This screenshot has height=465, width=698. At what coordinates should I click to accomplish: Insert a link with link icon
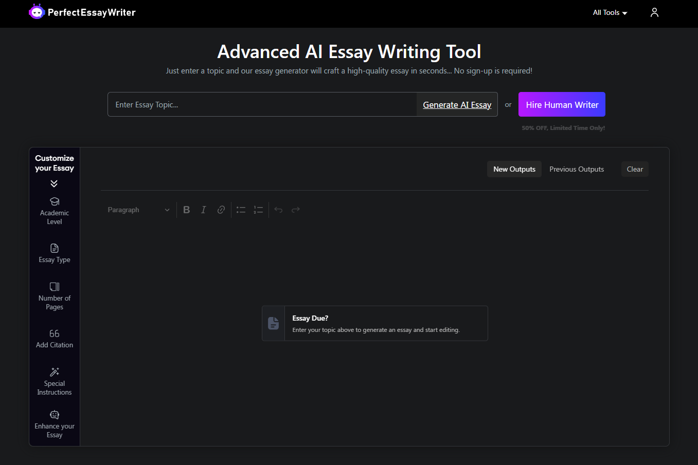pyautogui.click(x=221, y=210)
